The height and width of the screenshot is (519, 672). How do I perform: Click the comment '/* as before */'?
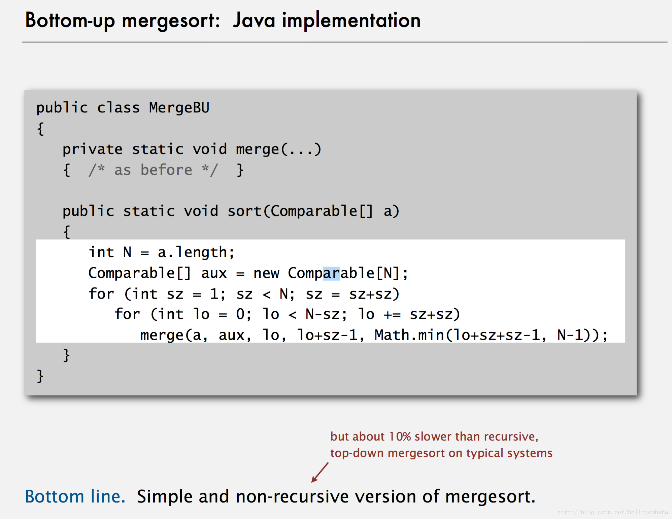click(x=153, y=170)
